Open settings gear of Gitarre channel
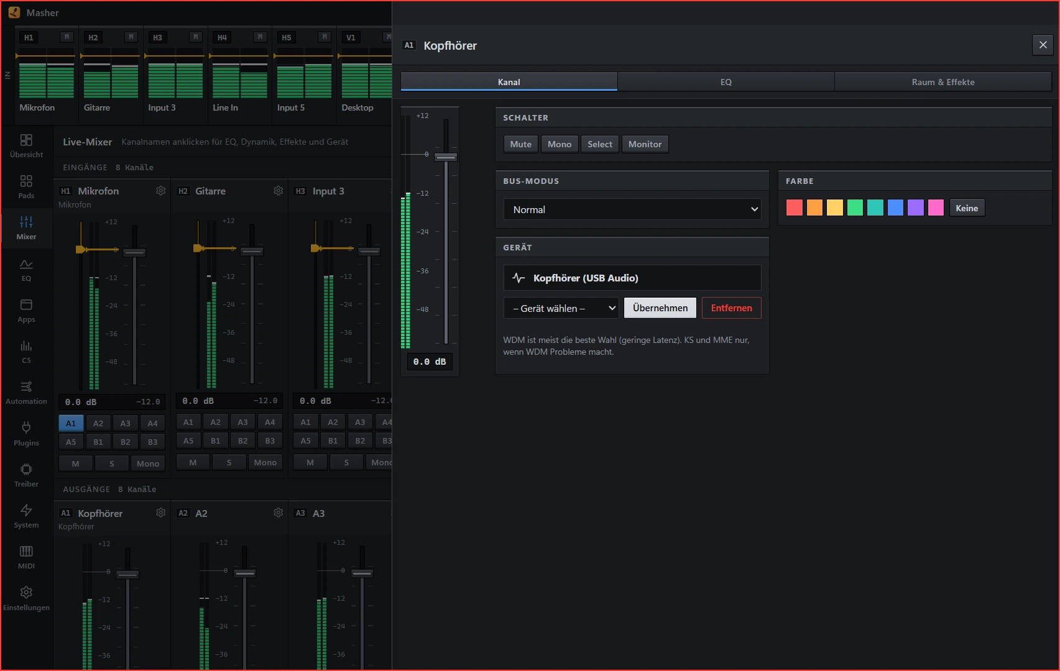This screenshot has width=1060, height=671. click(x=279, y=191)
